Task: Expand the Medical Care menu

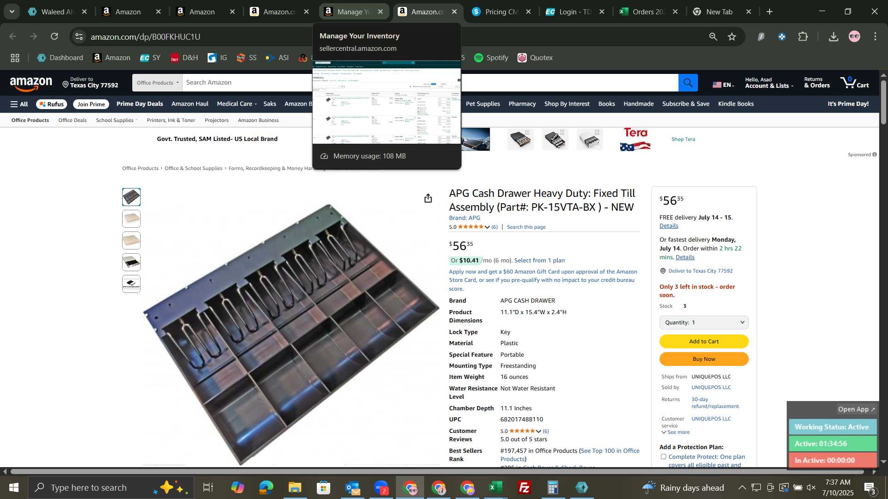Action: (237, 104)
